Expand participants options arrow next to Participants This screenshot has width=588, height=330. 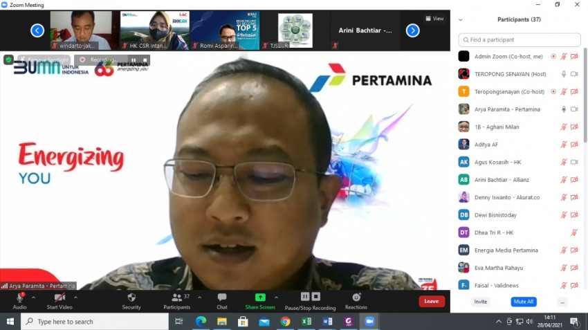pyautogui.click(x=199, y=297)
